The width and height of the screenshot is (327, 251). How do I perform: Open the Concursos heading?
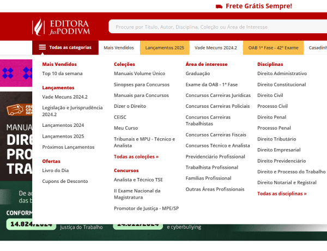[x=126, y=170]
